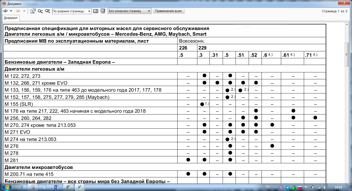Viewport: 352px width, 191px height.
Task: Open the back navigation history dropdown arrow
Action: pyautogui.click(x=11, y=11)
